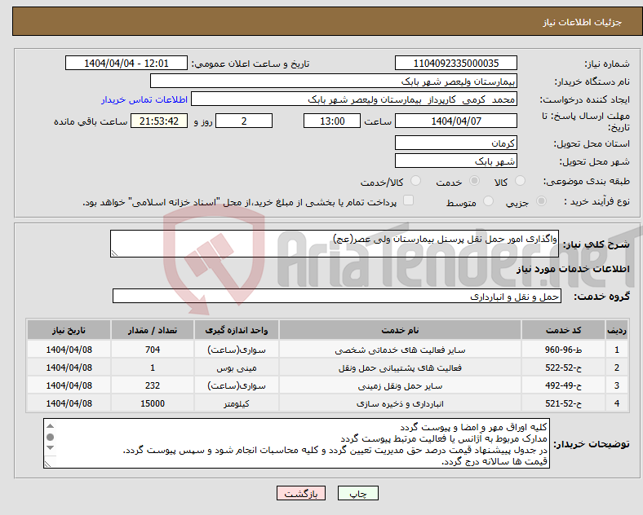Screen dimensions: 643x515
Task: Click the quantity cell 704
Action: (x=152, y=350)
